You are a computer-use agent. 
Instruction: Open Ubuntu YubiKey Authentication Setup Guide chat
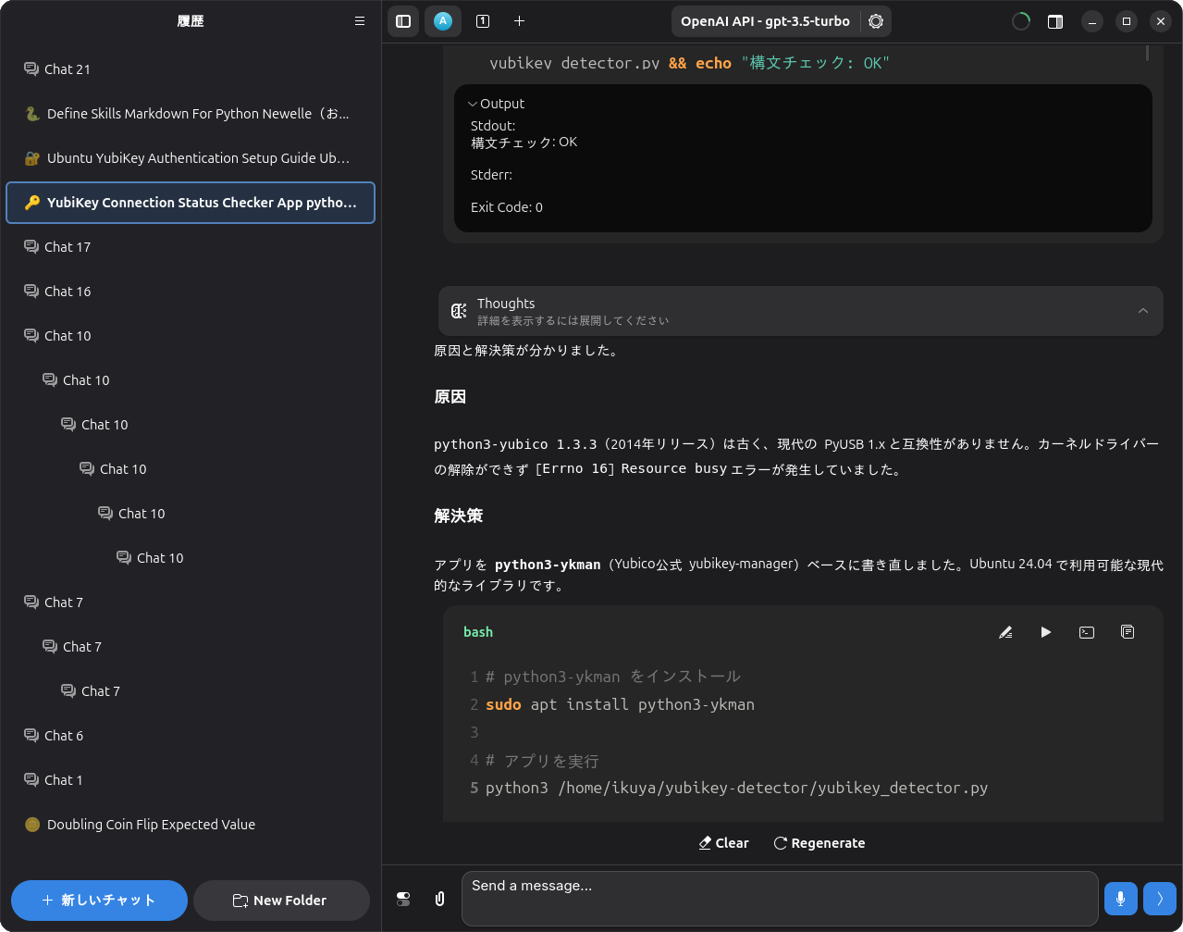[x=191, y=158]
